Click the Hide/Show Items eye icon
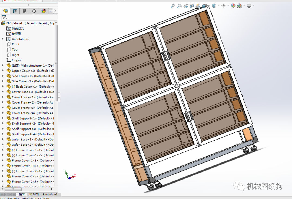292x199 pixels. [224, 6]
